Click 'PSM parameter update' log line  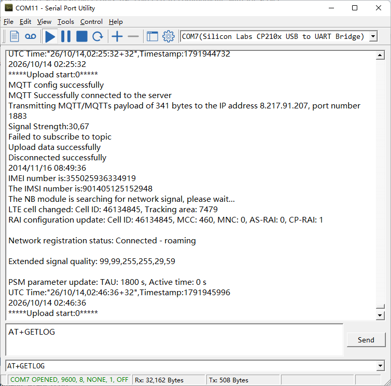coord(107,282)
